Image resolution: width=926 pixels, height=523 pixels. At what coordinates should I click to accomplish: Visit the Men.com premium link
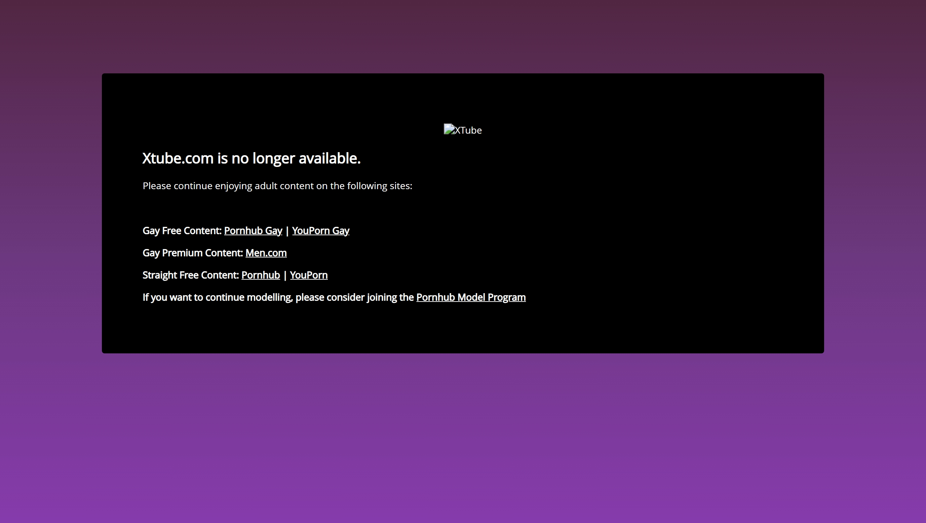(266, 253)
